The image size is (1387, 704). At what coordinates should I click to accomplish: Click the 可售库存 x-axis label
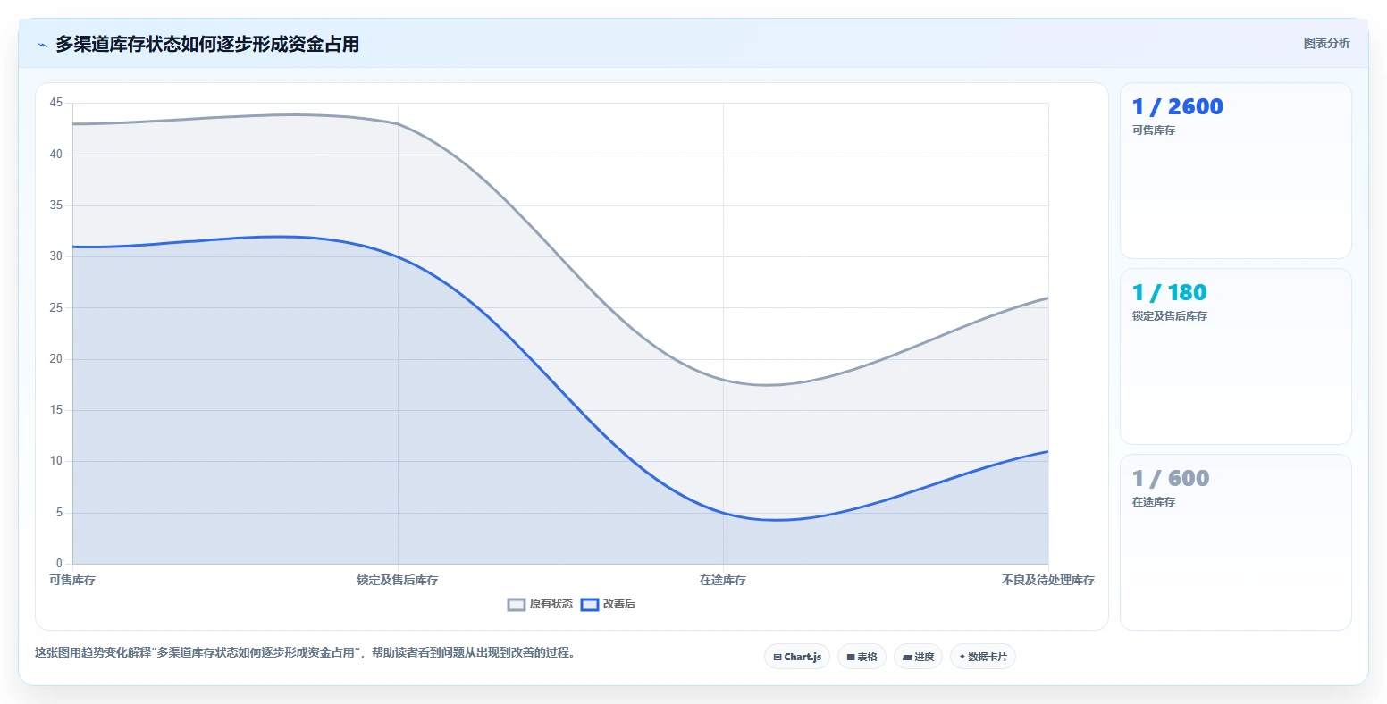pos(72,580)
